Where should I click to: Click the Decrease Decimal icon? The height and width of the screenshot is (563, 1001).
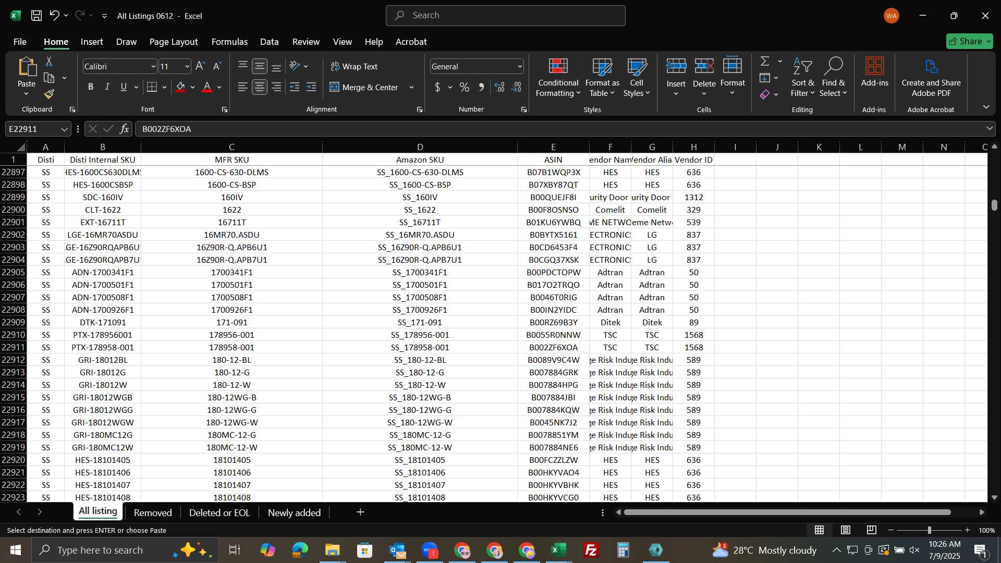pyautogui.click(x=516, y=87)
